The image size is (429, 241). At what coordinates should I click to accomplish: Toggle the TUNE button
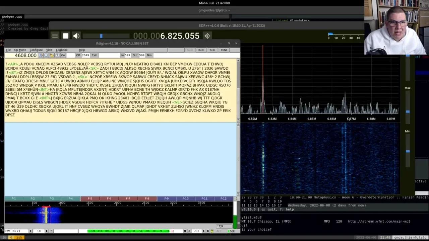pyautogui.click(x=224, y=50)
